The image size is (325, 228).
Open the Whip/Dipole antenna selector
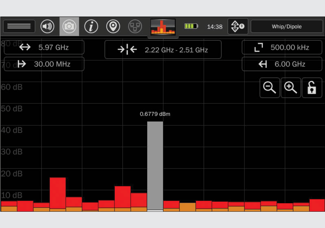coord(287,27)
